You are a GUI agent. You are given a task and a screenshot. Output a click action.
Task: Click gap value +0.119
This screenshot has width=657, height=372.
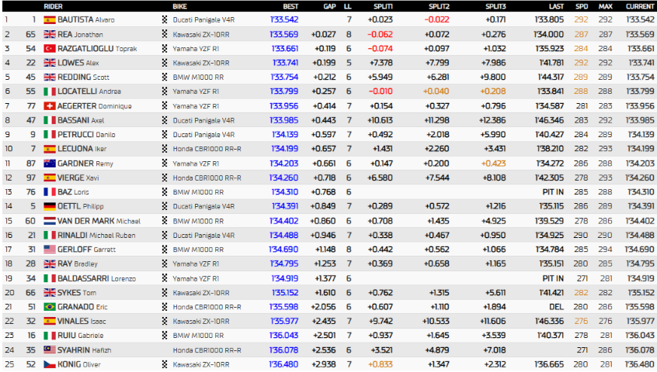click(325, 49)
